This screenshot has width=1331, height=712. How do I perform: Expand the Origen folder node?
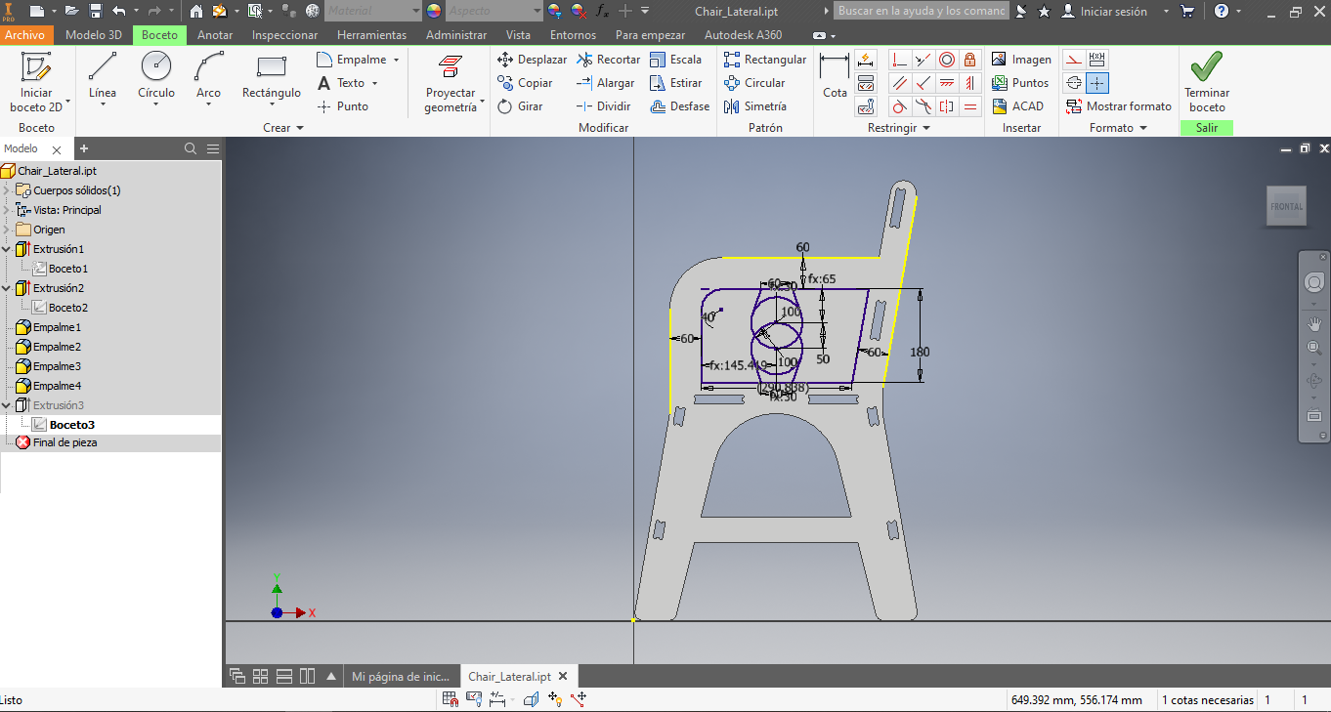[x=7, y=230]
